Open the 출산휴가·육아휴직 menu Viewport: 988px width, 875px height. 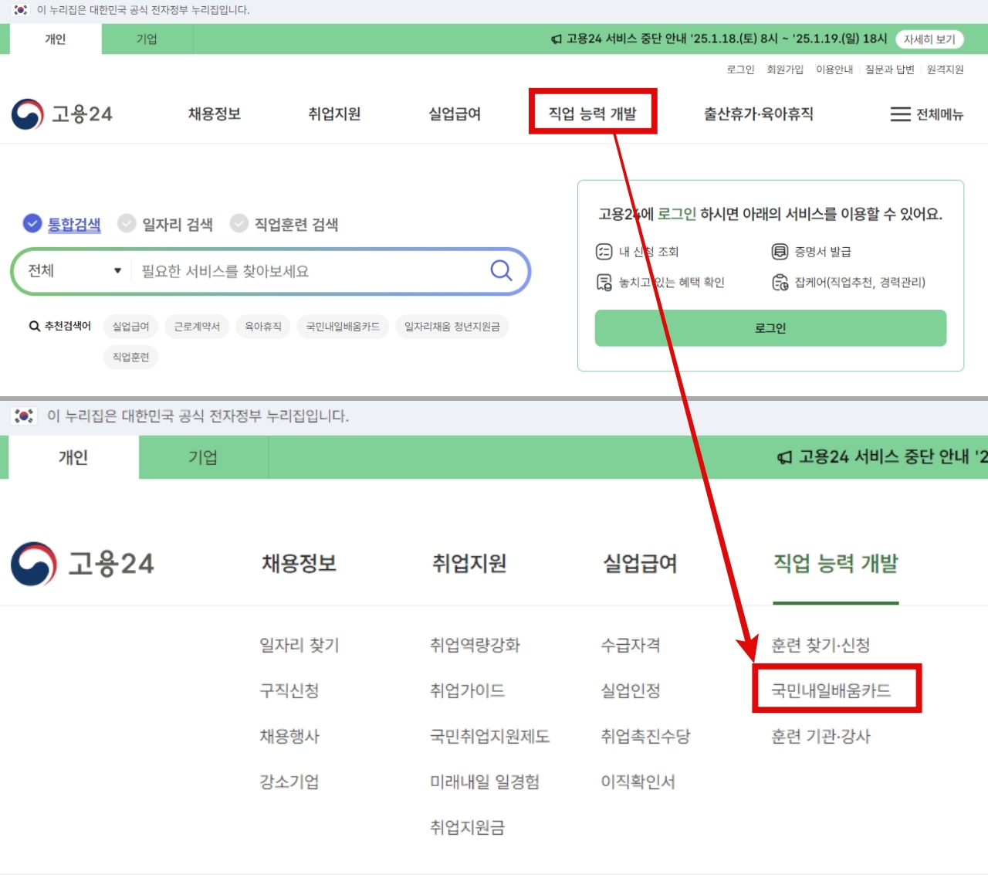[x=758, y=114]
